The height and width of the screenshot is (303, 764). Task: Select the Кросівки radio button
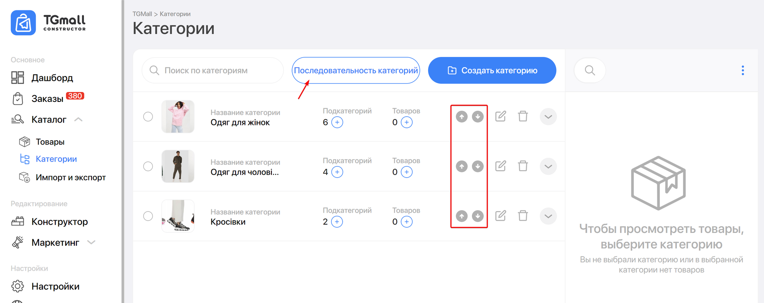(148, 216)
